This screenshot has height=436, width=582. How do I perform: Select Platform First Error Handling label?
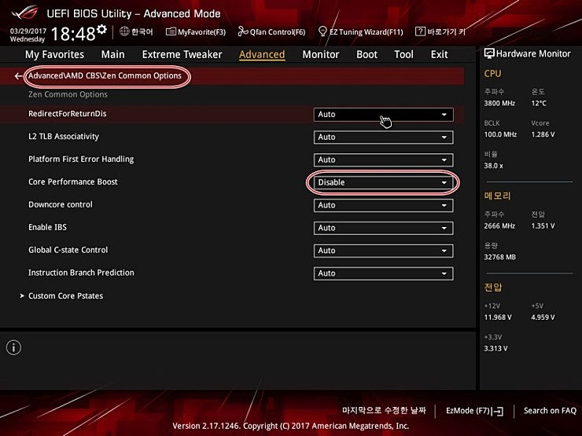[81, 159]
